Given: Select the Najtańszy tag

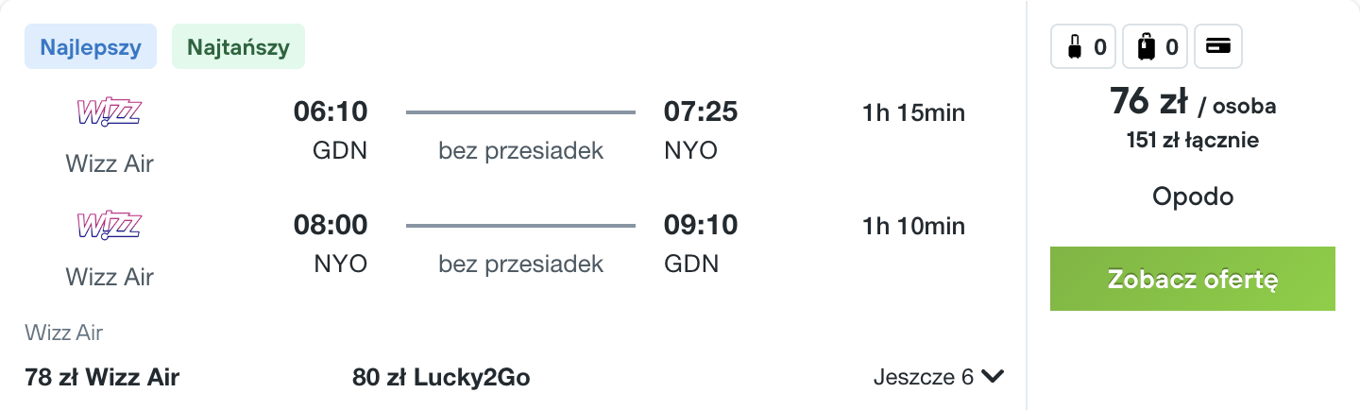Looking at the screenshot, I should pyautogui.click(x=238, y=47).
